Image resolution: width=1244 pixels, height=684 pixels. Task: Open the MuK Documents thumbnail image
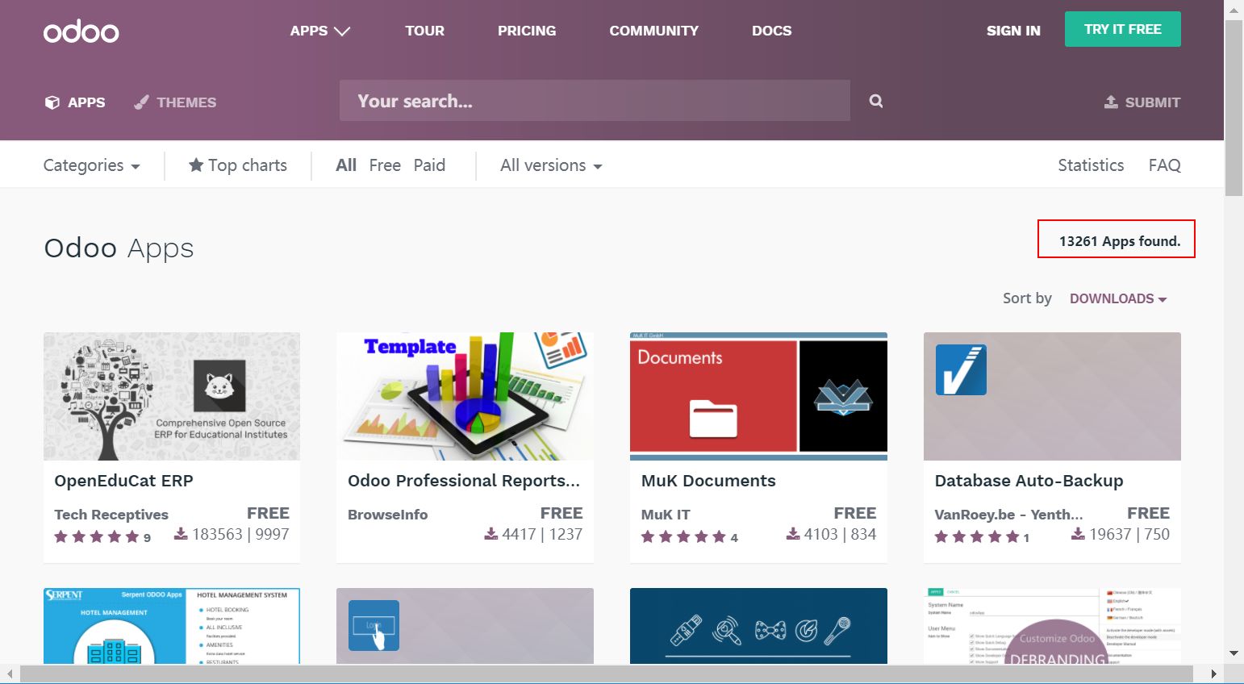point(758,396)
